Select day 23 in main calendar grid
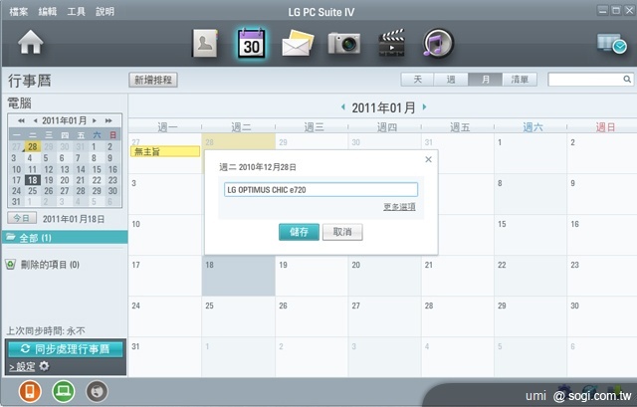This screenshot has height=407, width=637. coord(601,276)
